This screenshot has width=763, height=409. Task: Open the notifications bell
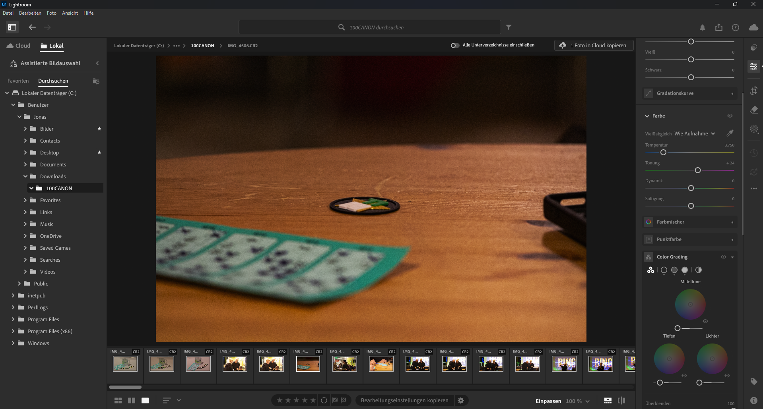click(x=703, y=27)
